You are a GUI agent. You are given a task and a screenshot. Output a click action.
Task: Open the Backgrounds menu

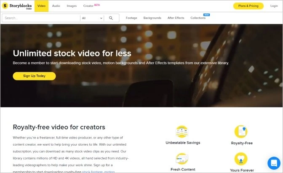[152, 18]
